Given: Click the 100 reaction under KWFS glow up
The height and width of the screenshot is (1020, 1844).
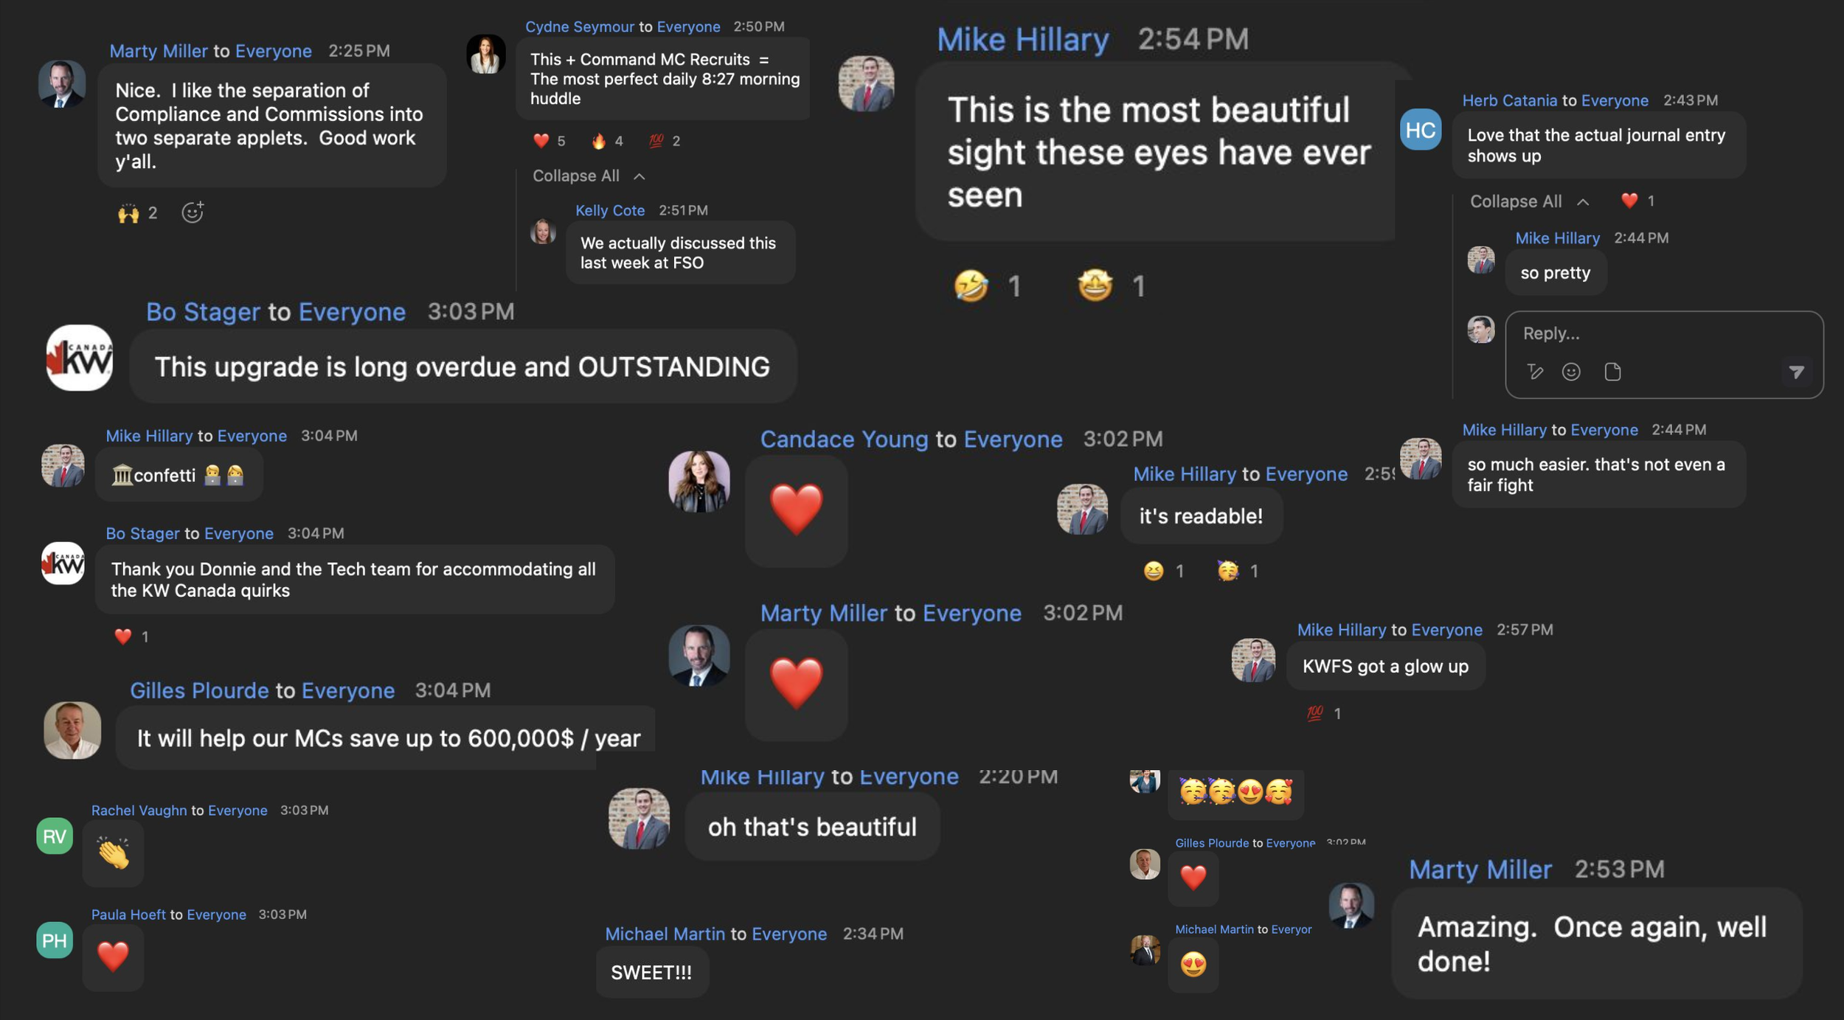Looking at the screenshot, I should coord(1324,713).
